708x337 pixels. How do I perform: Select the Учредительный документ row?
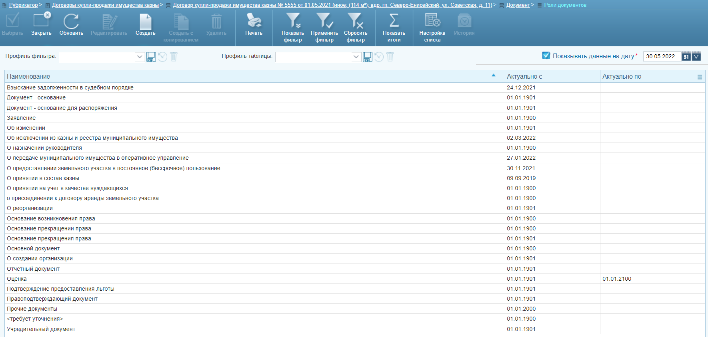tap(354, 329)
